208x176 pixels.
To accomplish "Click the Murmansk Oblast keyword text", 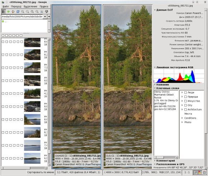I will tap(164, 94).
